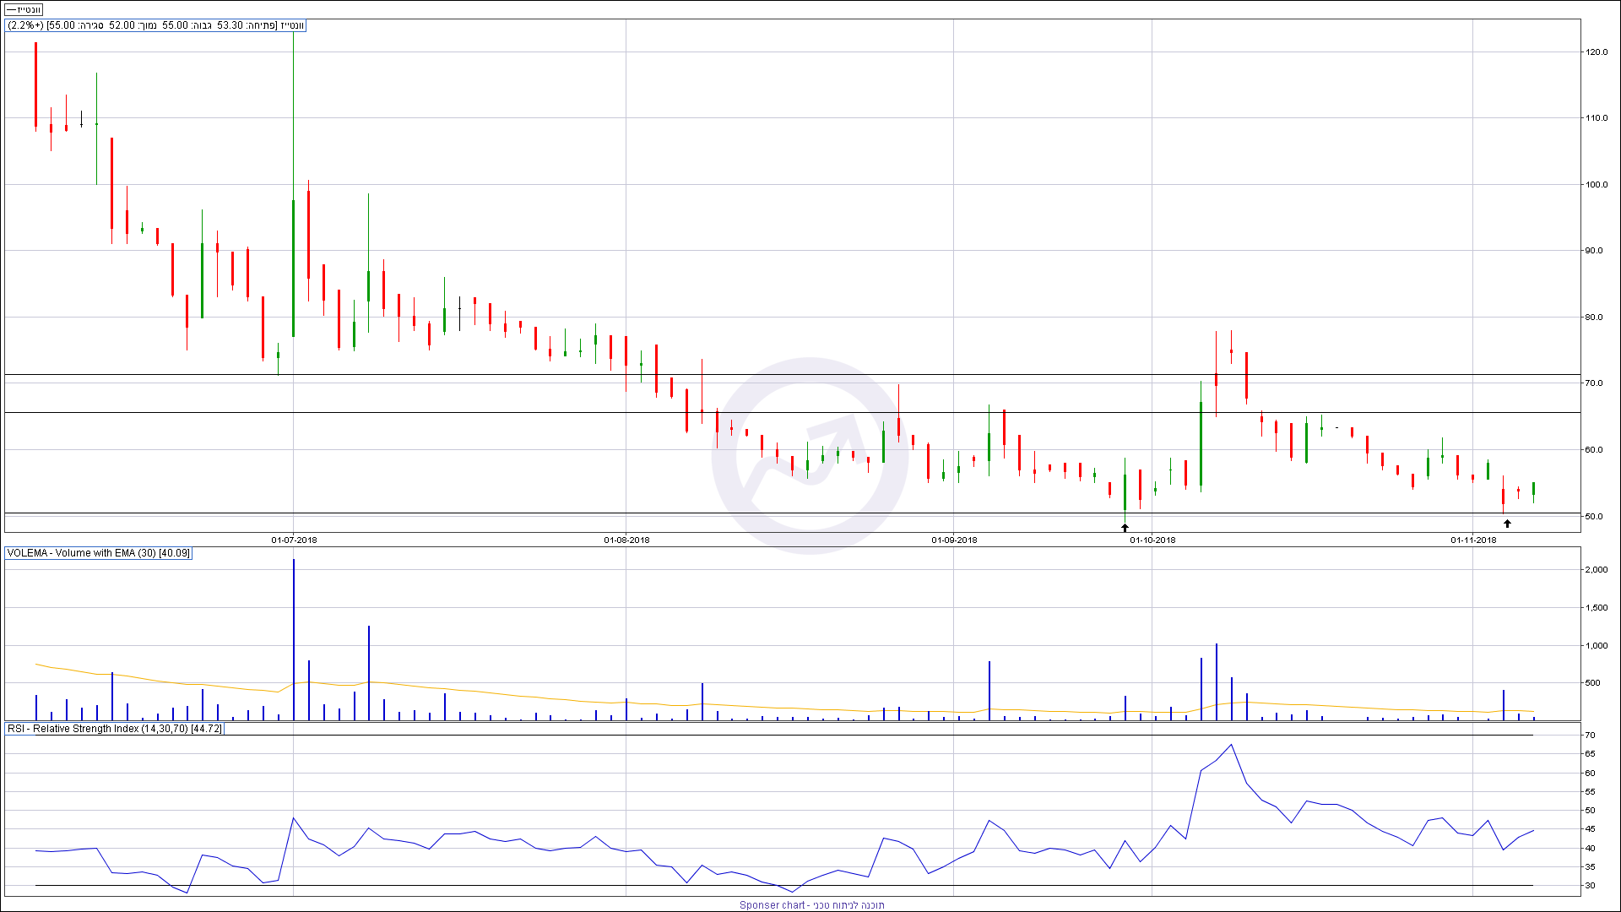Click the black up-arrow marker near 01-10-2018
This screenshot has width=1621, height=912.
click(x=1125, y=528)
